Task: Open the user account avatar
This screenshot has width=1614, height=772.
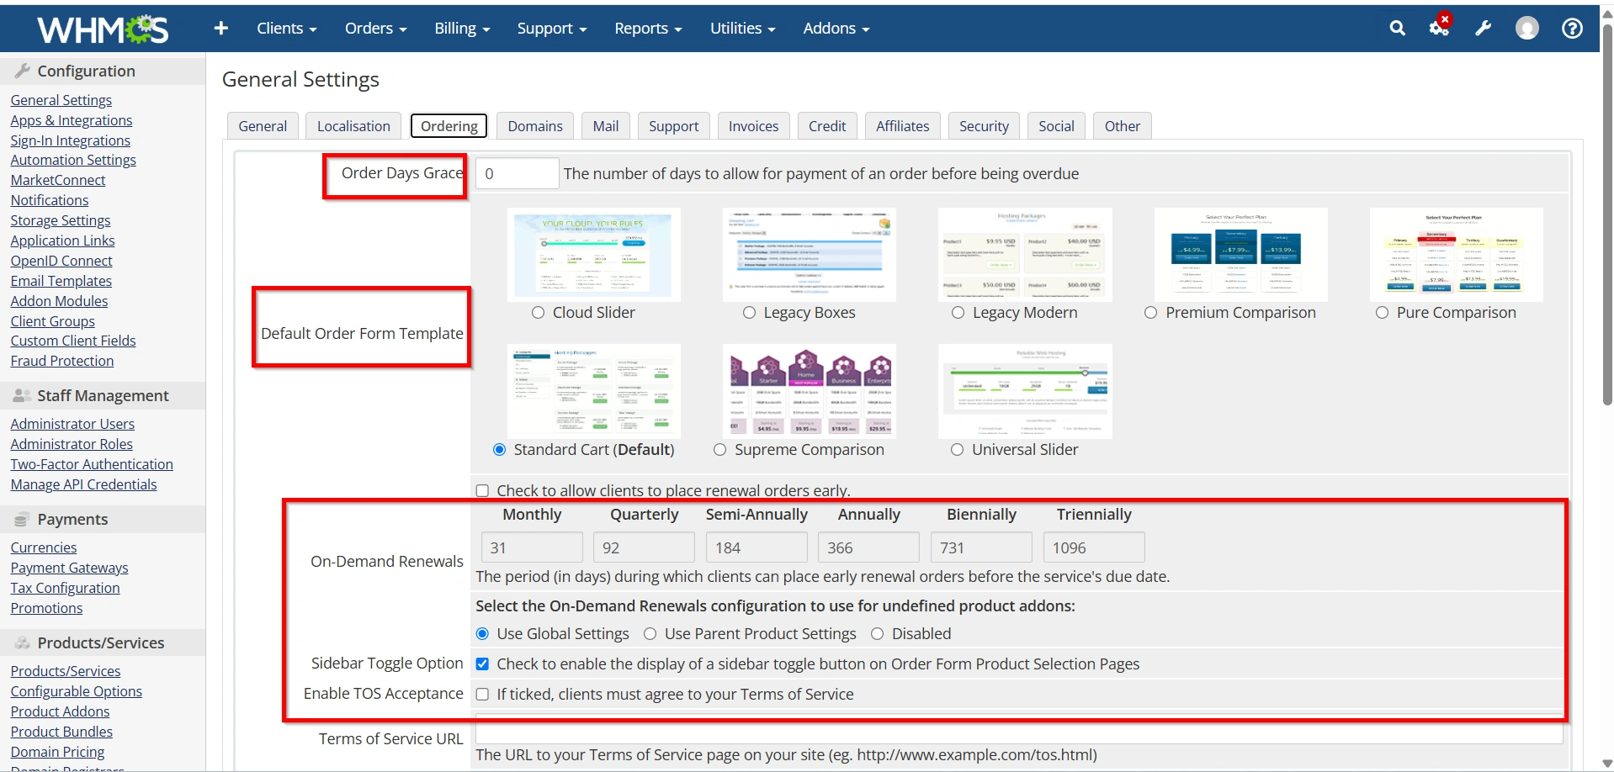Action: click(1527, 29)
